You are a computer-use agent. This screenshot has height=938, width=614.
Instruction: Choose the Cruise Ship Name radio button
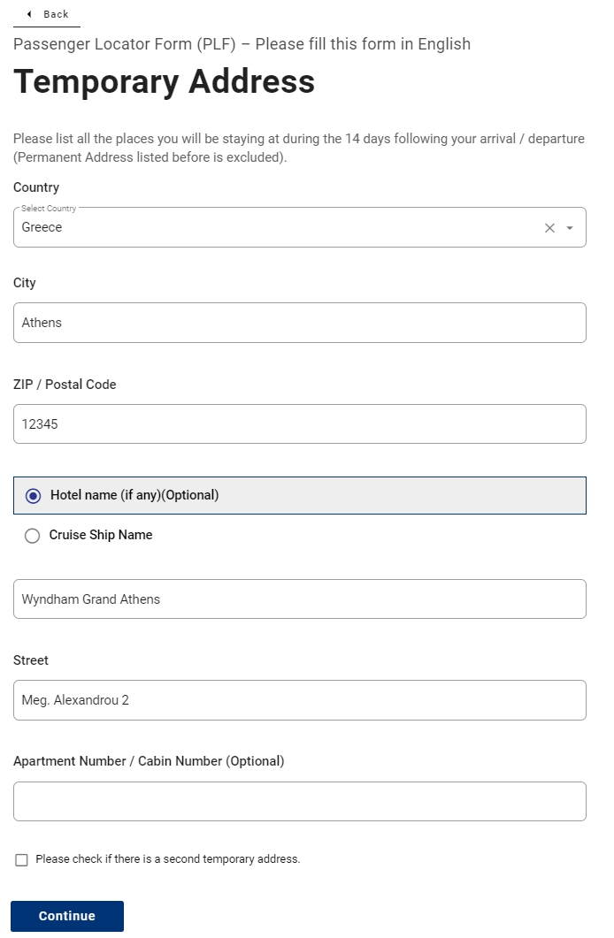pos(33,536)
